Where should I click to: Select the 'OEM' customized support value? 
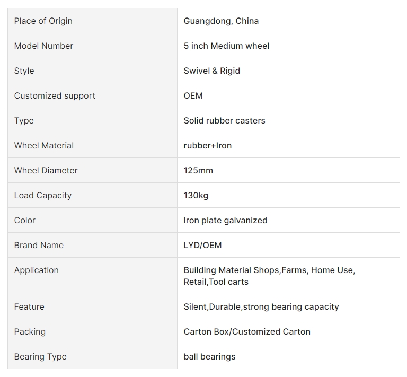(193, 95)
